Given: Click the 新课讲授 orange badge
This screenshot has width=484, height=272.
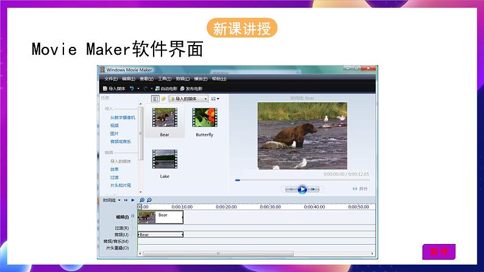Looking at the screenshot, I should coord(242,28).
